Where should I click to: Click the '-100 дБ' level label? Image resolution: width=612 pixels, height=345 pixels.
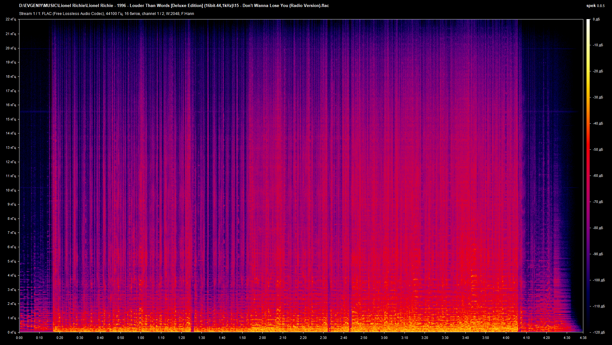599,280
